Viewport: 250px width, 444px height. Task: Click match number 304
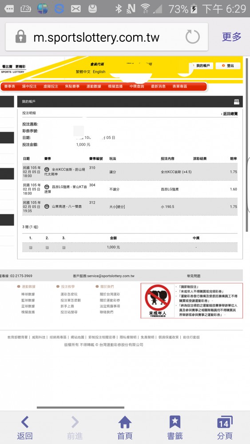pyautogui.click(x=92, y=185)
